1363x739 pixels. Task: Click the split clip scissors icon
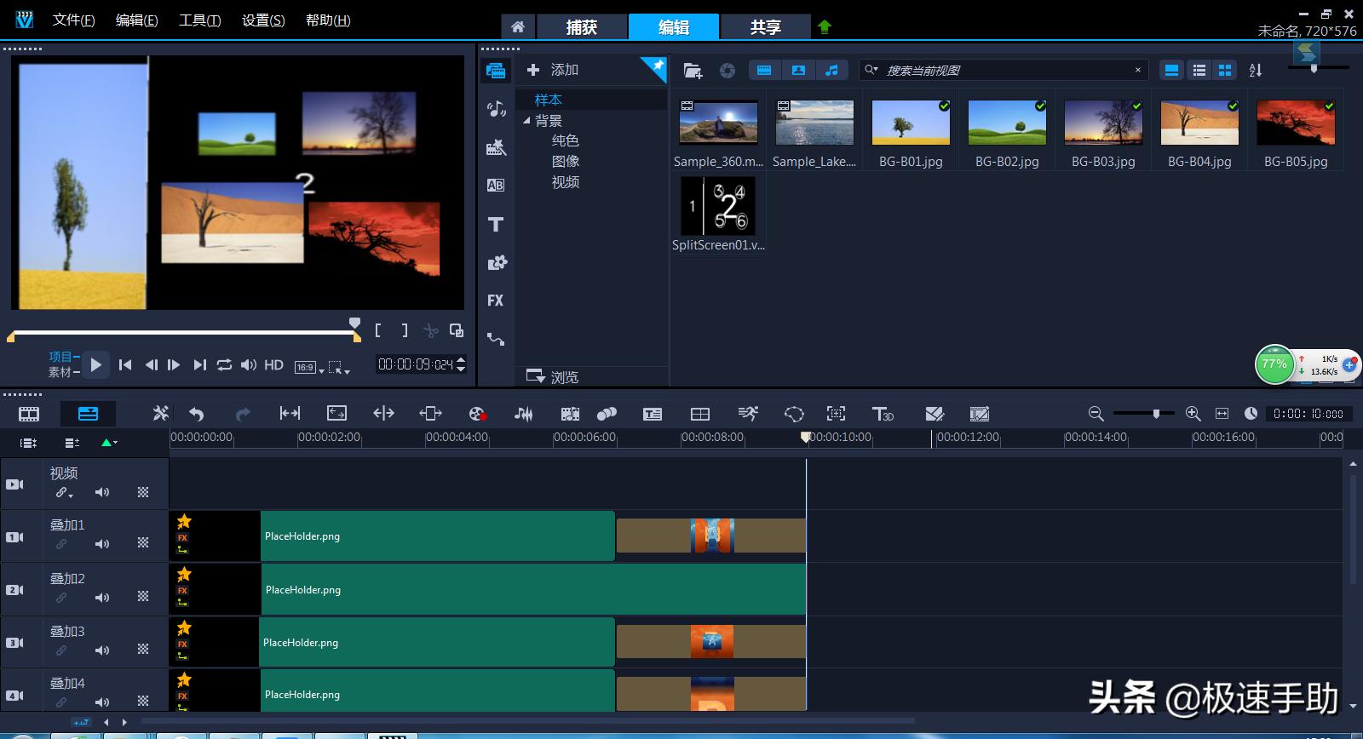pyautogui.click(x=431, y=330)
